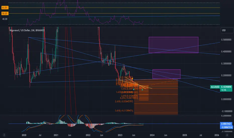Click the 0.00035421 MACD value label
Image resolution: width=234 pixels, height=138 pixels.
point(226,124)
